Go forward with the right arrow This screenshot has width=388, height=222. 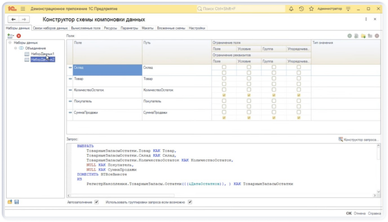pos(24,19)
